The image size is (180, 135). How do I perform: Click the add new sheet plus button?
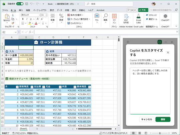(x=37, y=129)
